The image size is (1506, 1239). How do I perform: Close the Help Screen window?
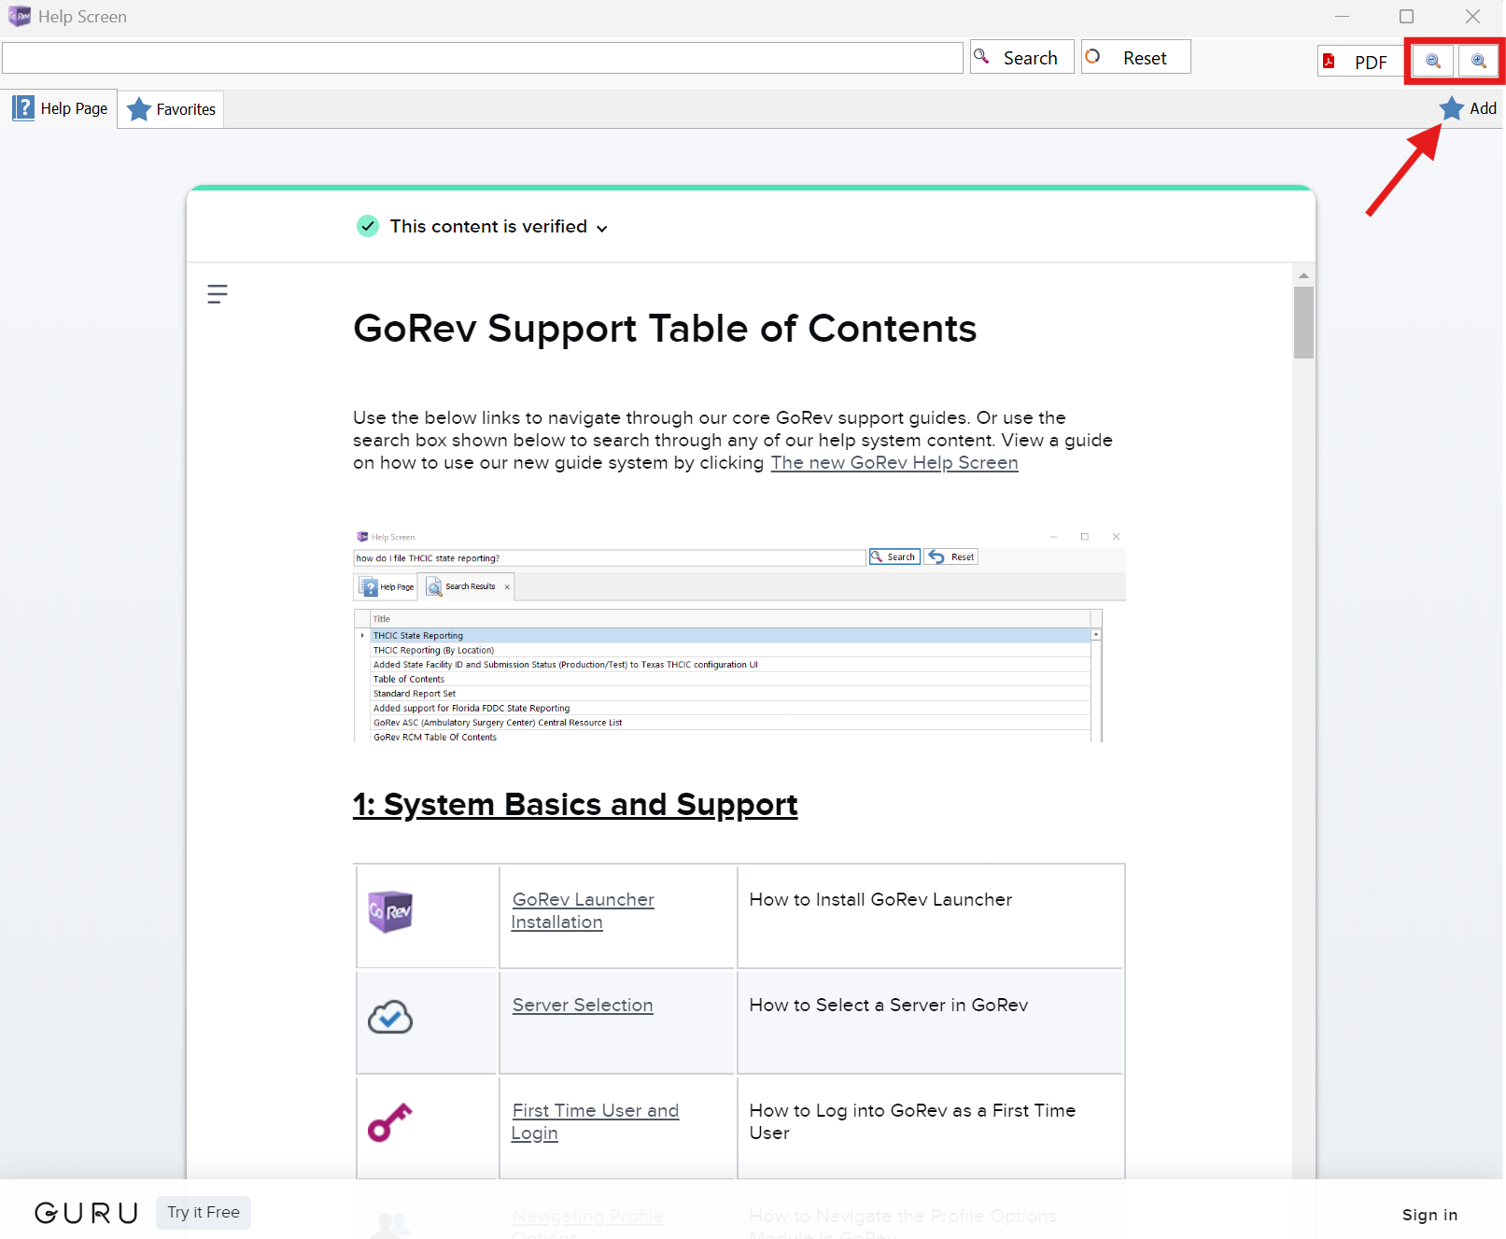coord(1472,16)
